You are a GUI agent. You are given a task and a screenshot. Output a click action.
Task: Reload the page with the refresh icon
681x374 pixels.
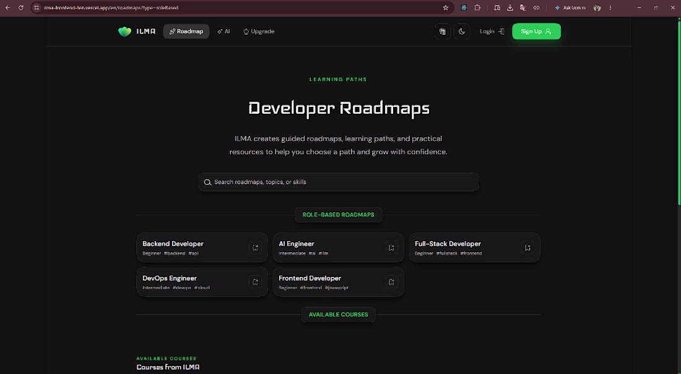click(x=20, y=7)
